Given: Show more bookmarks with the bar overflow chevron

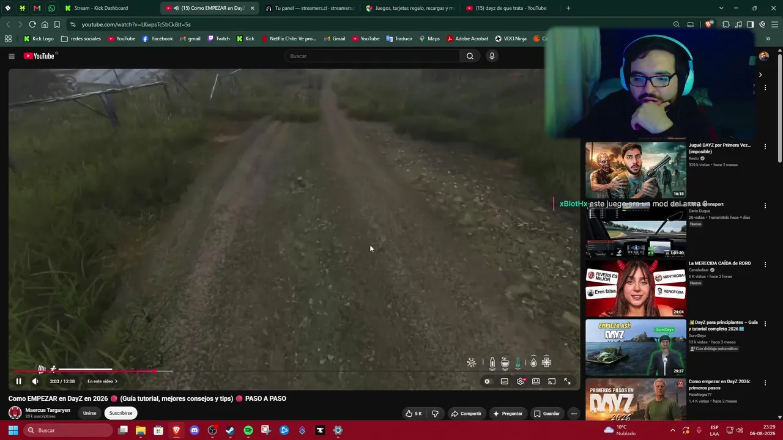Looking at the screenshot, I should pos(768,38).
